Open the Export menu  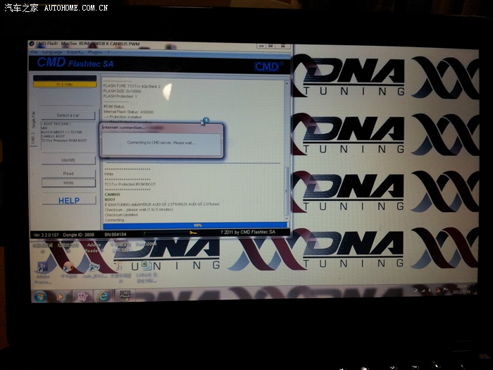(75, 52)
